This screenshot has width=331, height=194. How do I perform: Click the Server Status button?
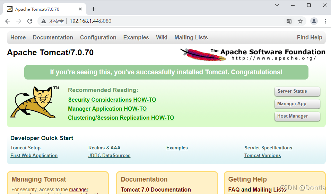point(297,91)
